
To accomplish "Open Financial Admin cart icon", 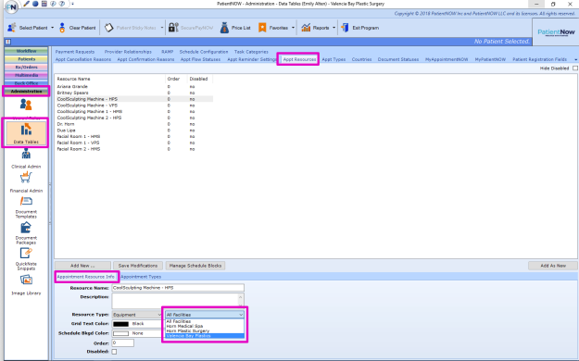I will pos(26,178).
